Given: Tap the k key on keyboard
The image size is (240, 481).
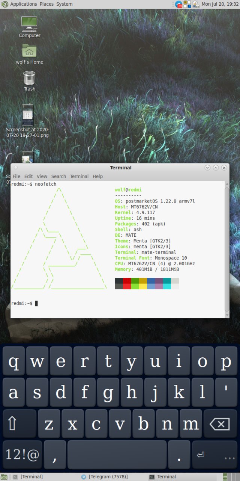Looking at the screenshot, I should [179, 393].
